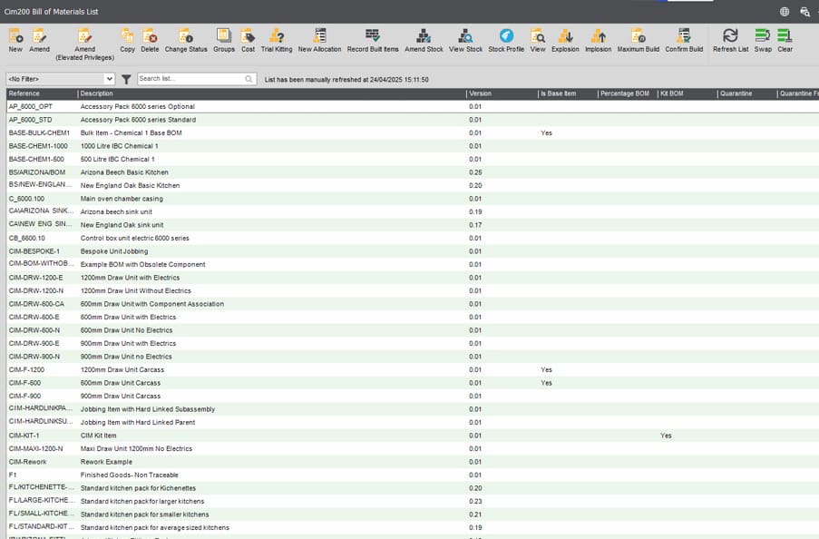
Task: Sort by Kit BOM column header
Action: click(672, 93)
